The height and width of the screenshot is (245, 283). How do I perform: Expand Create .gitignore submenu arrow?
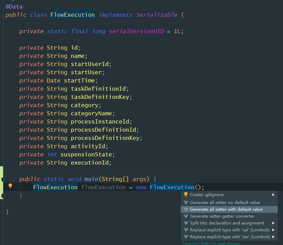pos(273,195)
